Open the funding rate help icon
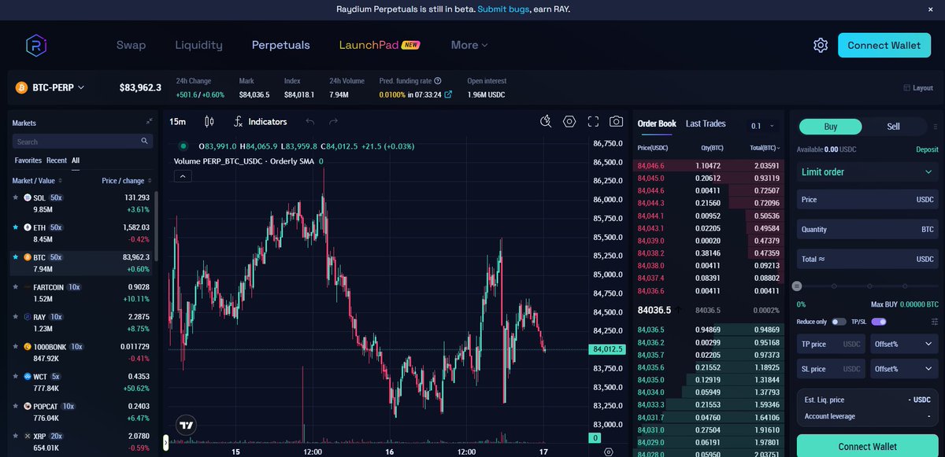 click(438, 81)
